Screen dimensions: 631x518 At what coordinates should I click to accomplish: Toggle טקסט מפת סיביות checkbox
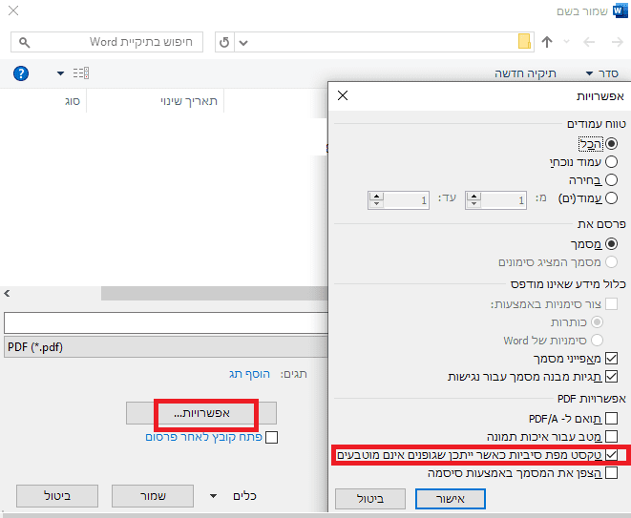(611, 454)
